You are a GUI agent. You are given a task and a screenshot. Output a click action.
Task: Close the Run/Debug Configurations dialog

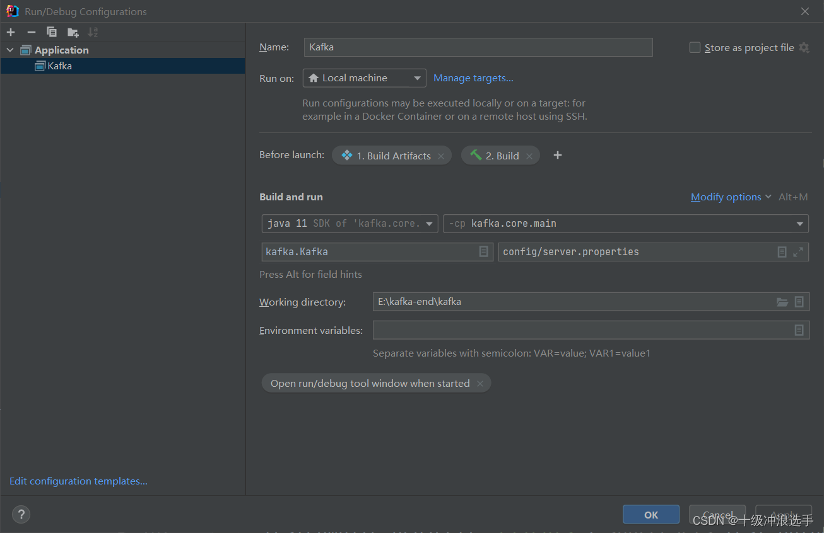tap(804, 11)
